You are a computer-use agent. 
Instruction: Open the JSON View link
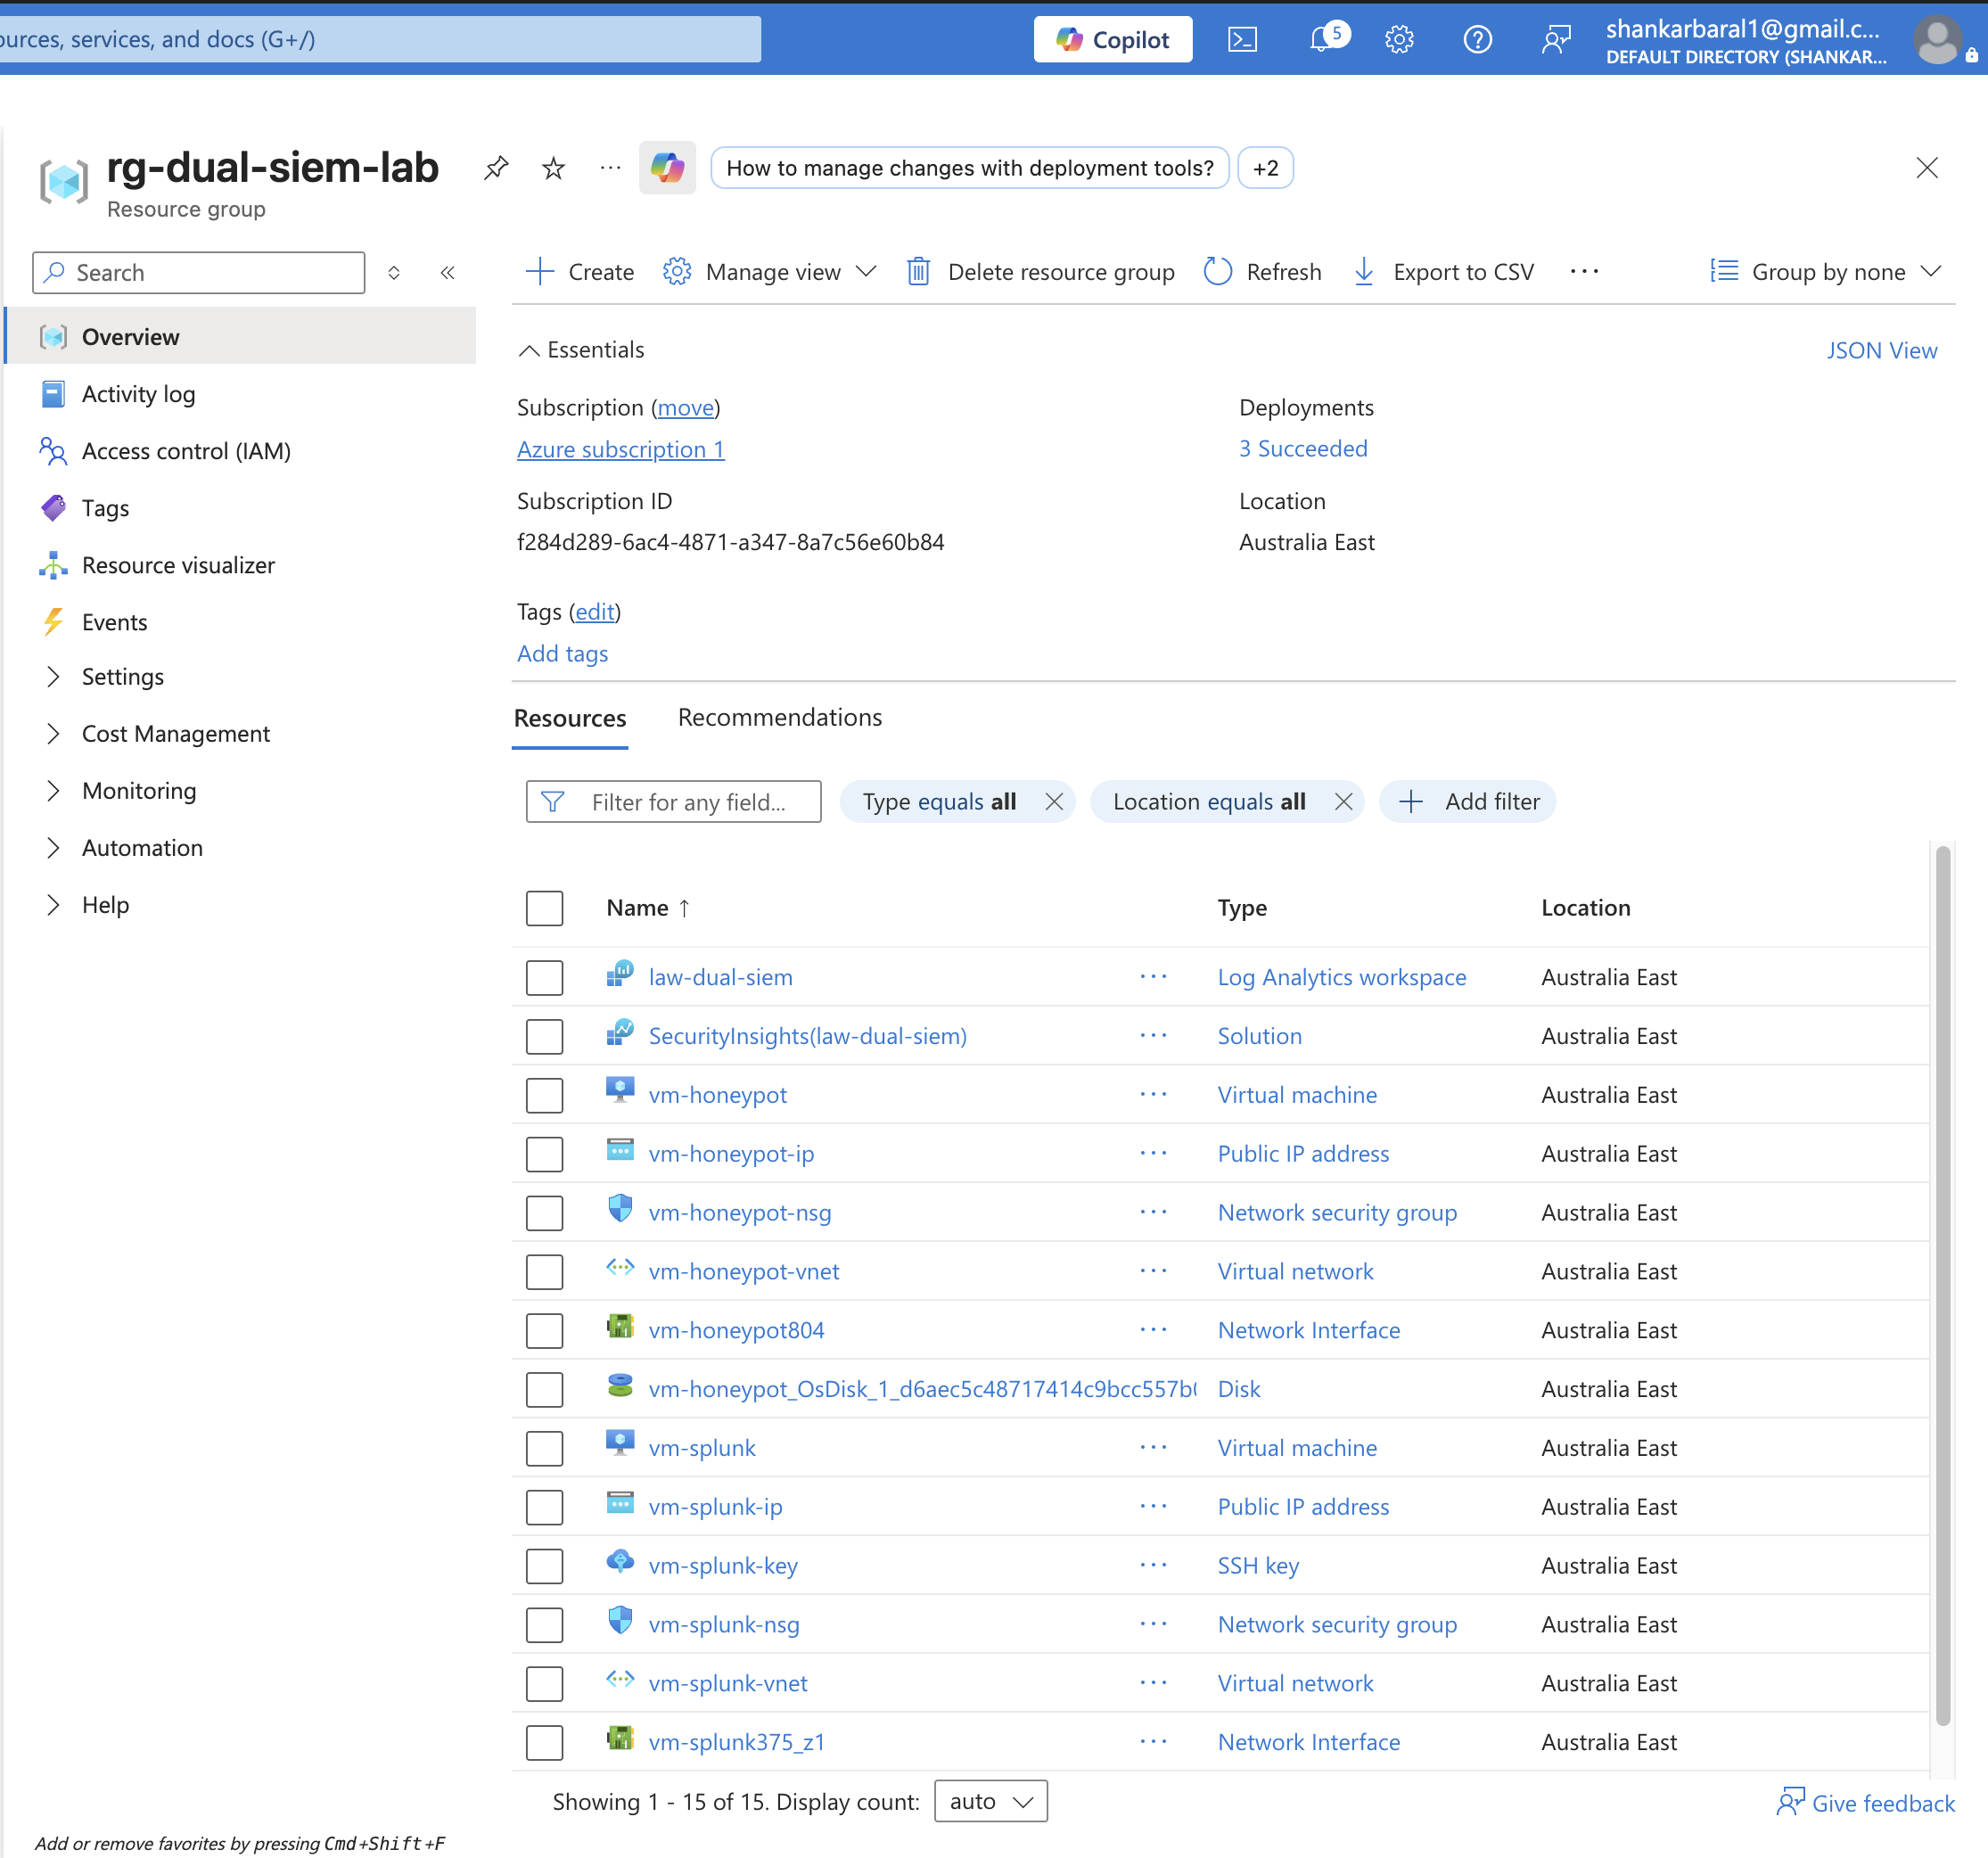[x=1881, y=350]
